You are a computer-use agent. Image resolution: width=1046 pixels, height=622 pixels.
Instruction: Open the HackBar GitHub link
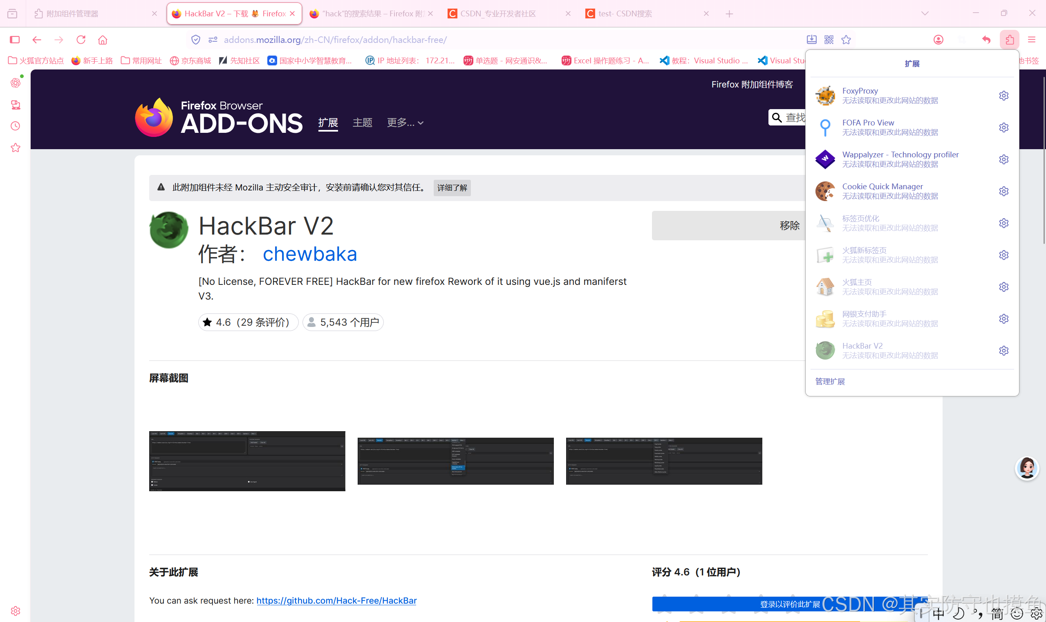point(336,601)
